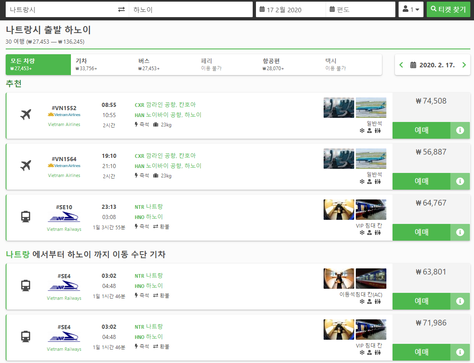This screenshot has width=474, height=363.
Task: Click the 이등석침대 칸(AC) class label
Action: tap(361, 294)
